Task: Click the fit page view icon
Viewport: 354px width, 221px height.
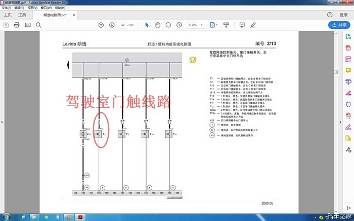Action: 212,25
